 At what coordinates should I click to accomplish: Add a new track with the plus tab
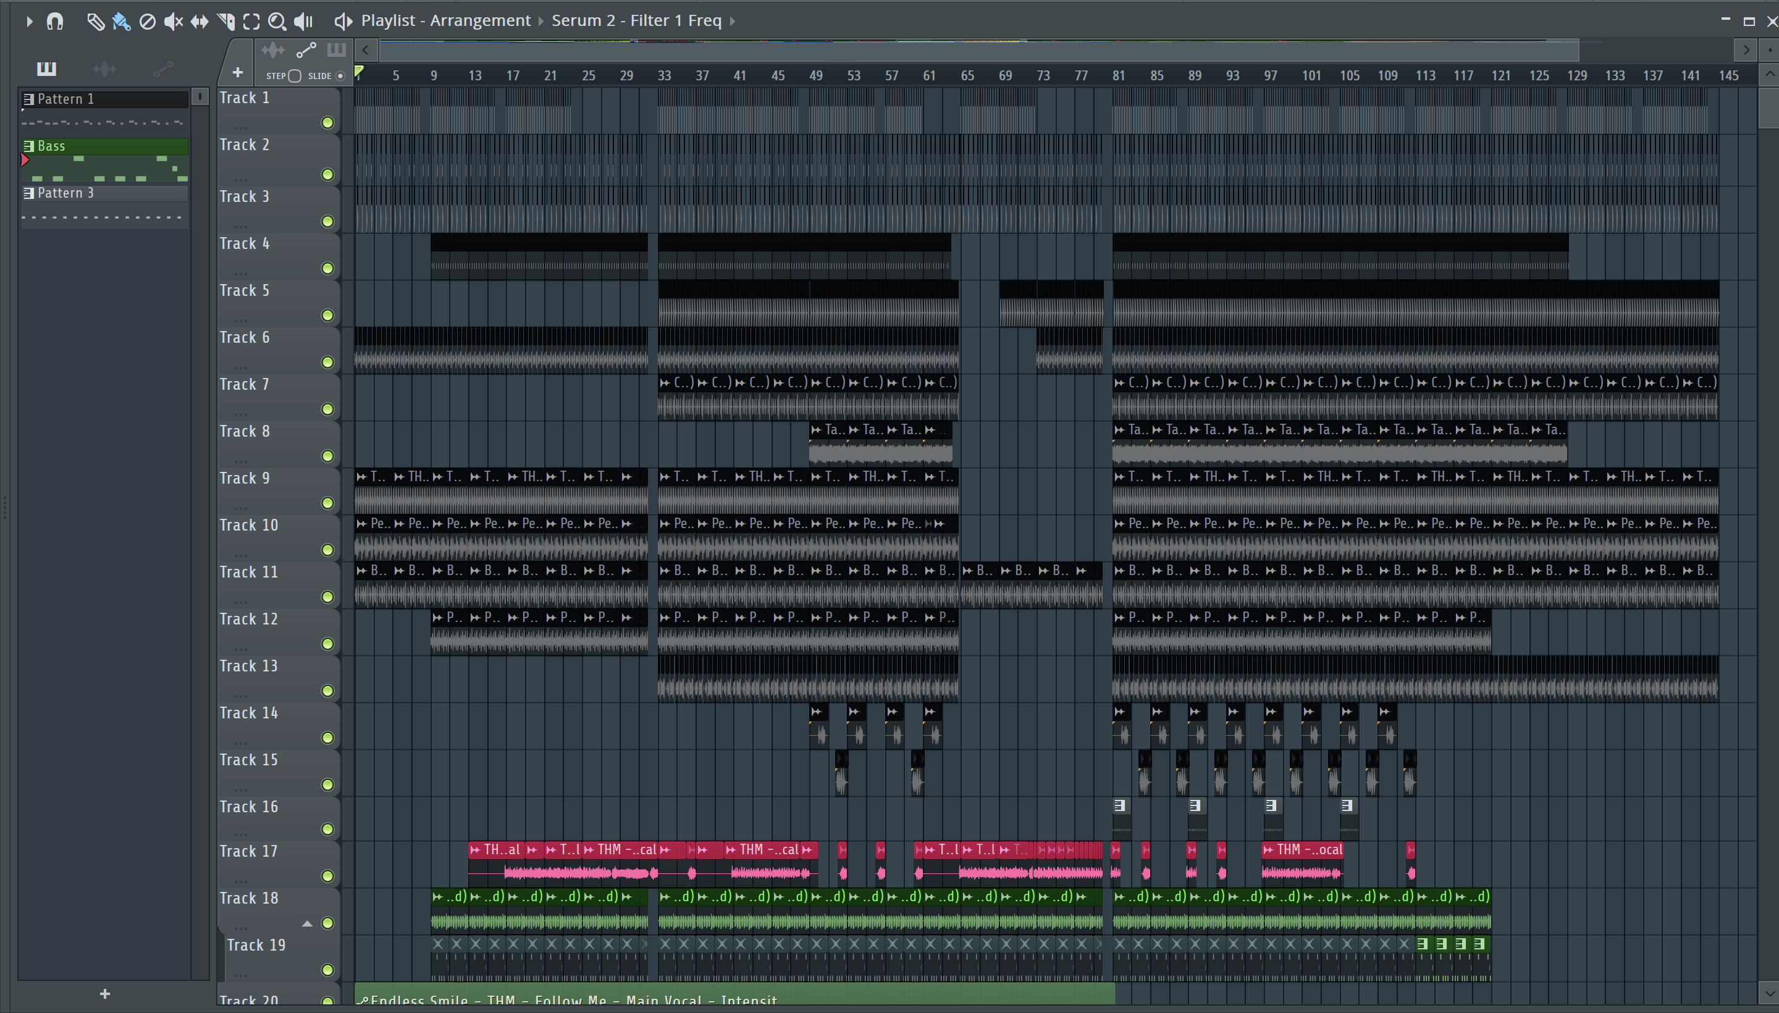tap(237, 72)
